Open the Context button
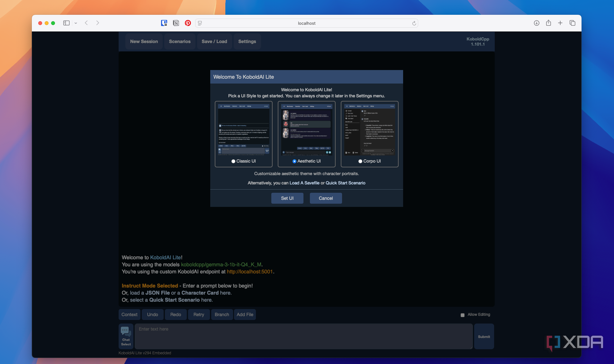This screenshot has width=614, height=364. (129, 315)
